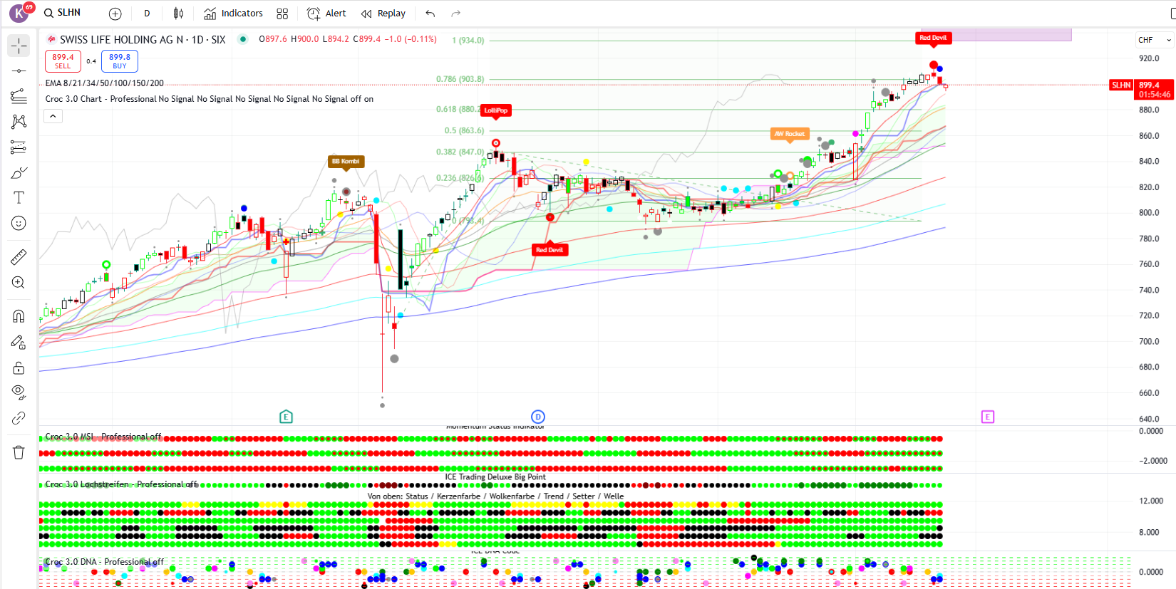The image size is (1176, 589).
Task: Activate the ruler measure tool
Action: tap(19, 257)
